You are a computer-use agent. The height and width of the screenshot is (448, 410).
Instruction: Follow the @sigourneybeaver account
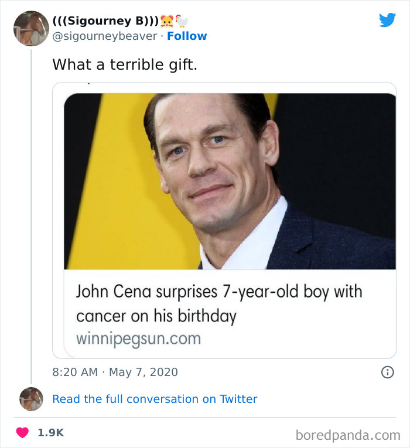click(x=187, y=36)
